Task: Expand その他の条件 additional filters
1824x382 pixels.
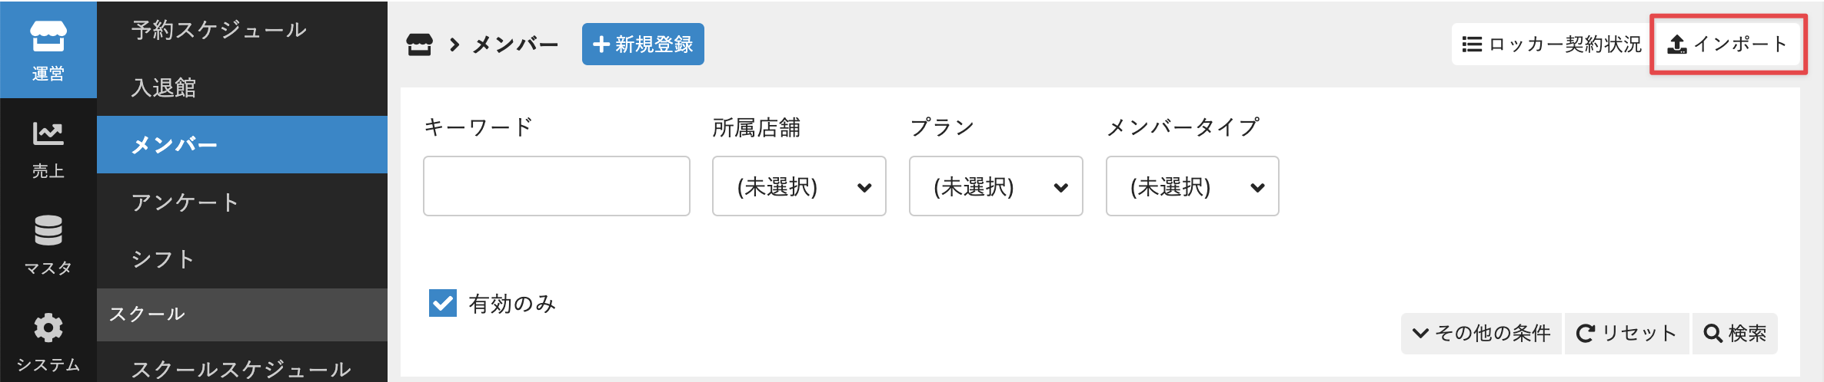Action: pyautogui.click(x=1481, y=334)
